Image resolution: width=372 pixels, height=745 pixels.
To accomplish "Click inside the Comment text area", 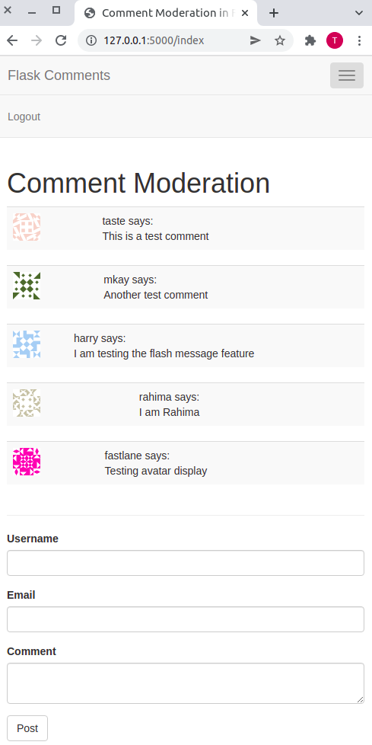I will pyautogui.click(x=186, y=683).
